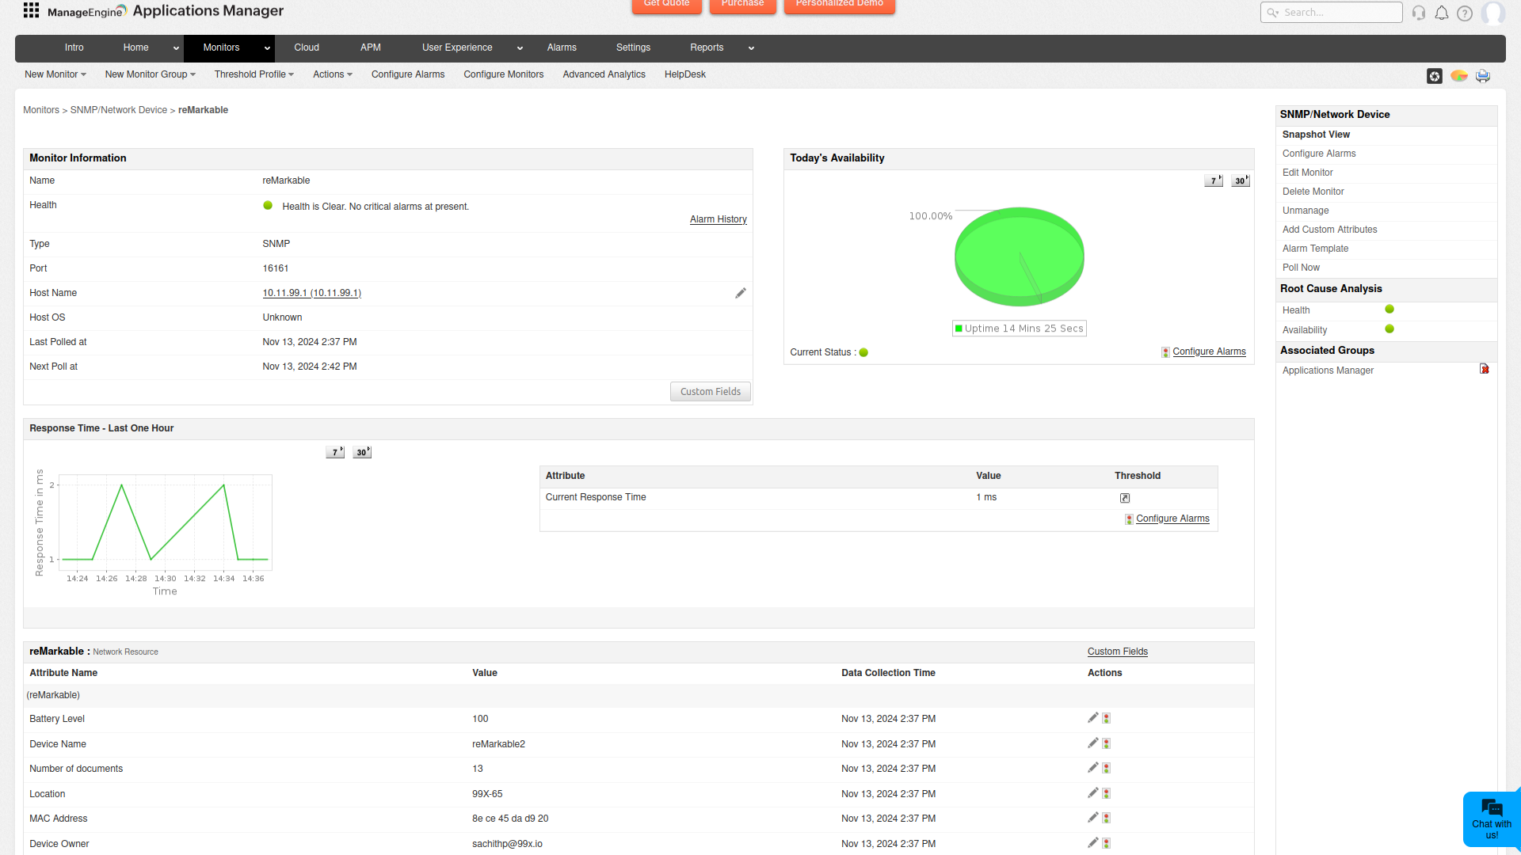Show 30-day response time report
This screenshot has width=1521, height=855.
362,453
